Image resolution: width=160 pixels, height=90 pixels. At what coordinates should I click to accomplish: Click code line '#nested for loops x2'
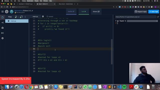(x=49, y=57)
